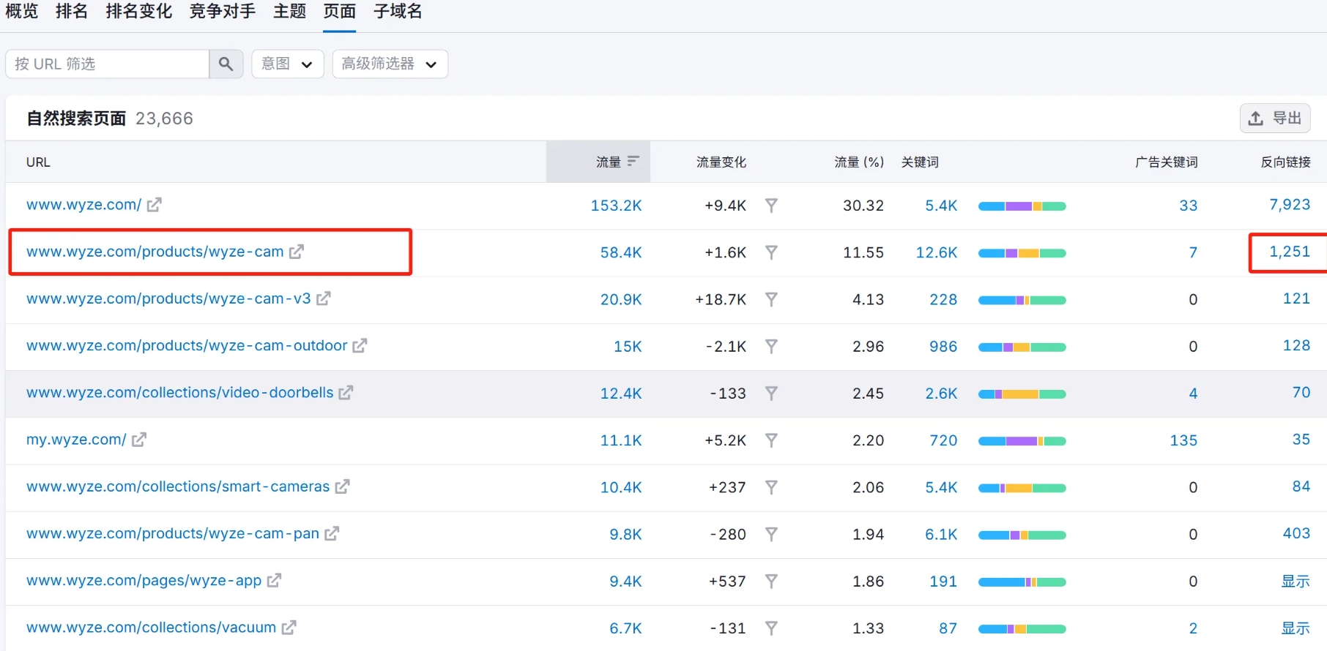Click traffic value 153.2K
Screen dimensions: 1327x651
pos(616,206)
